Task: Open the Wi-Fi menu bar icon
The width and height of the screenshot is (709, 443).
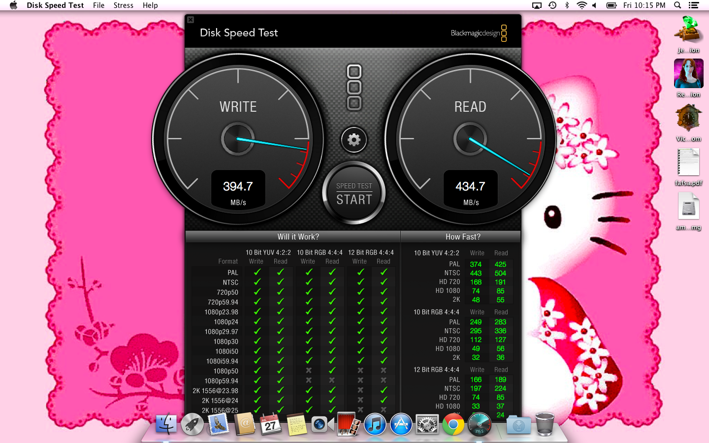Action: (x=581, y=5)
